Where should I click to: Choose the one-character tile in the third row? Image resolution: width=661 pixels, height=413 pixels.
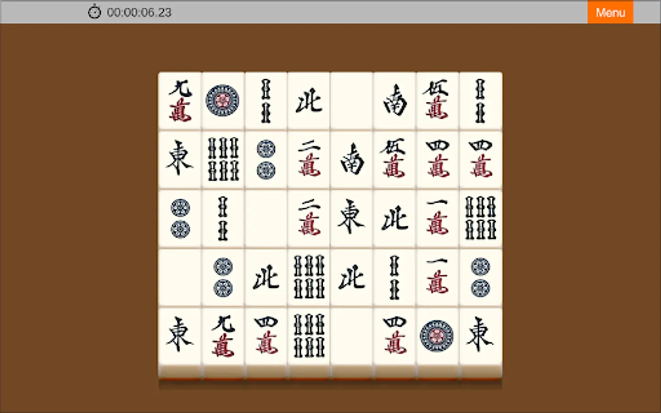pos(437,218)
